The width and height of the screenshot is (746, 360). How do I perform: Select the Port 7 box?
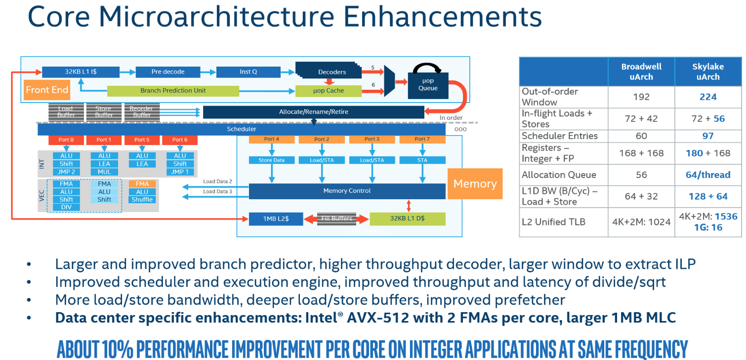422,140
